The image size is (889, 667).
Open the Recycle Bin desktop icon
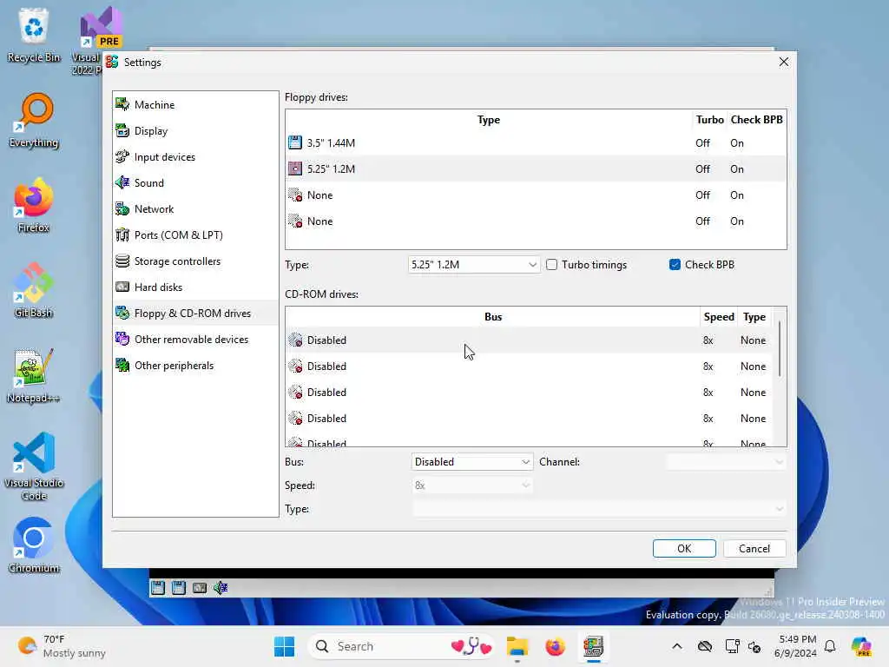[34, 35]
